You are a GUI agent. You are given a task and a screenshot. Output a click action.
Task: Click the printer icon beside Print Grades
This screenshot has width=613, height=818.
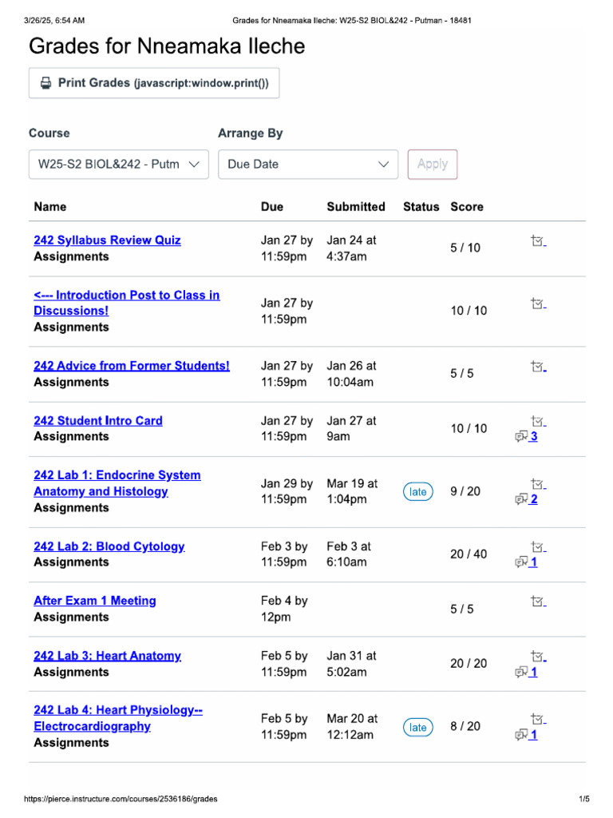46,83
